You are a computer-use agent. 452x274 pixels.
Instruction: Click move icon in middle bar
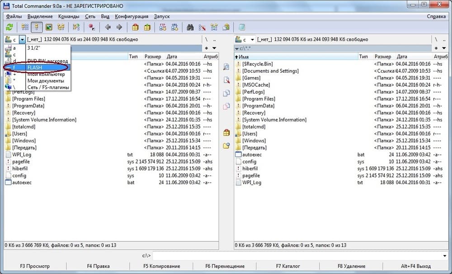click(226, 106)
